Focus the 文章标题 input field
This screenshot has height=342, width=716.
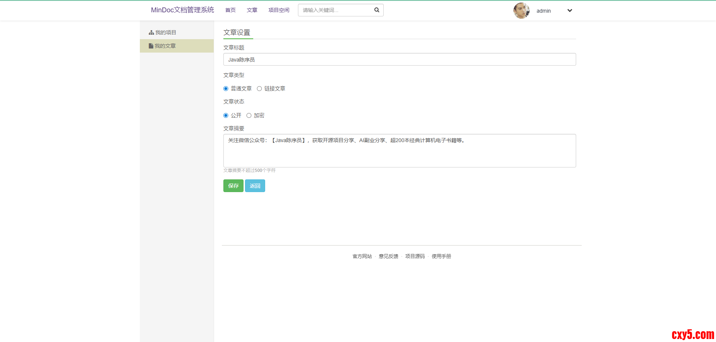click(x=399, y=60)
